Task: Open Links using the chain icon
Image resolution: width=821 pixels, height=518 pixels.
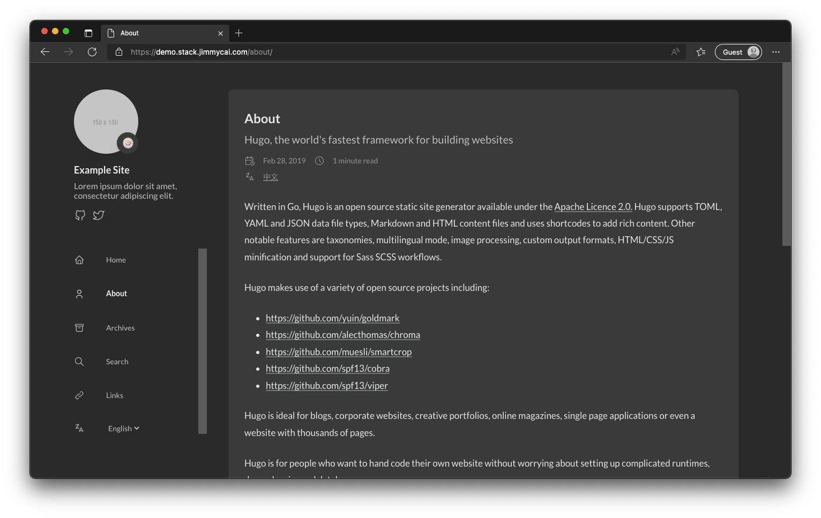Action: [x=79, y=395]
